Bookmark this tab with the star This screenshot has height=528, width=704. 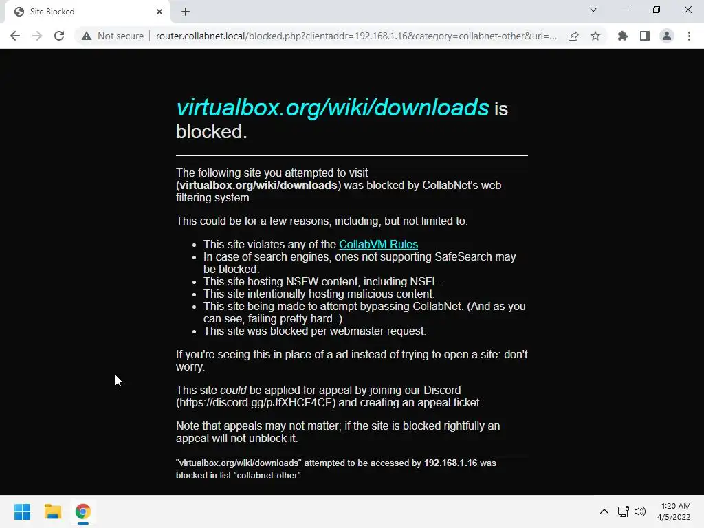595,36
